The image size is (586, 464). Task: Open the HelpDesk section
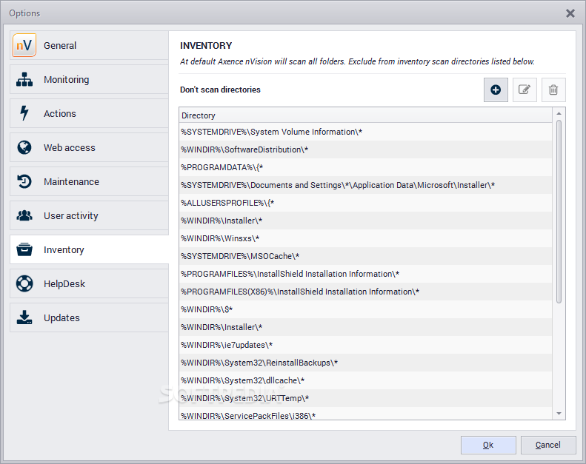89,283
